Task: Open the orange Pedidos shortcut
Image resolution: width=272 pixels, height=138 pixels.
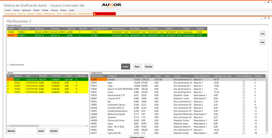Action: click(x=39, y=14)
